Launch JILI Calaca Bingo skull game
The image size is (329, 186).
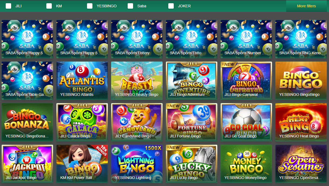coord(82,122)
